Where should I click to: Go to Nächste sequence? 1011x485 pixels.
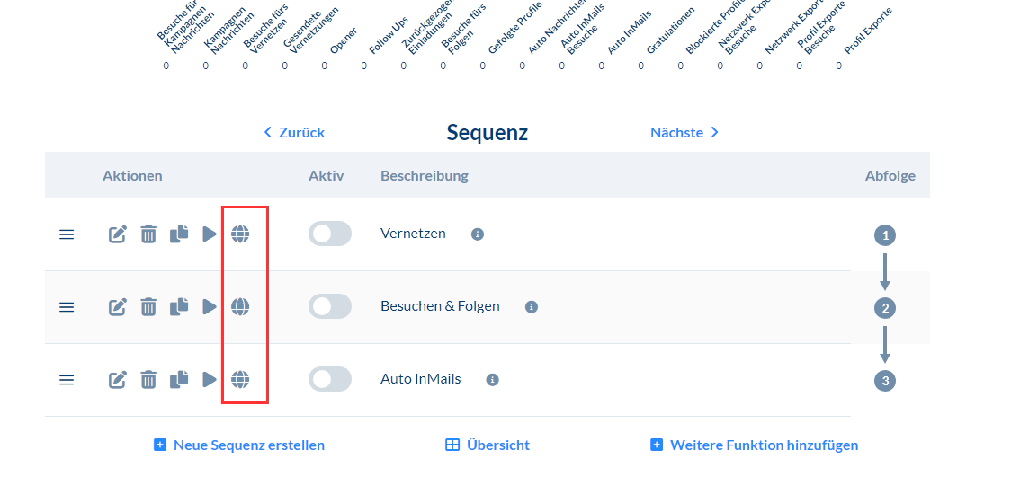684,133
